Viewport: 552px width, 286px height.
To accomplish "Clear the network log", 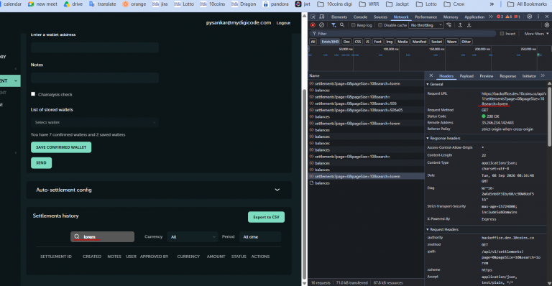I will pos(321,25).
